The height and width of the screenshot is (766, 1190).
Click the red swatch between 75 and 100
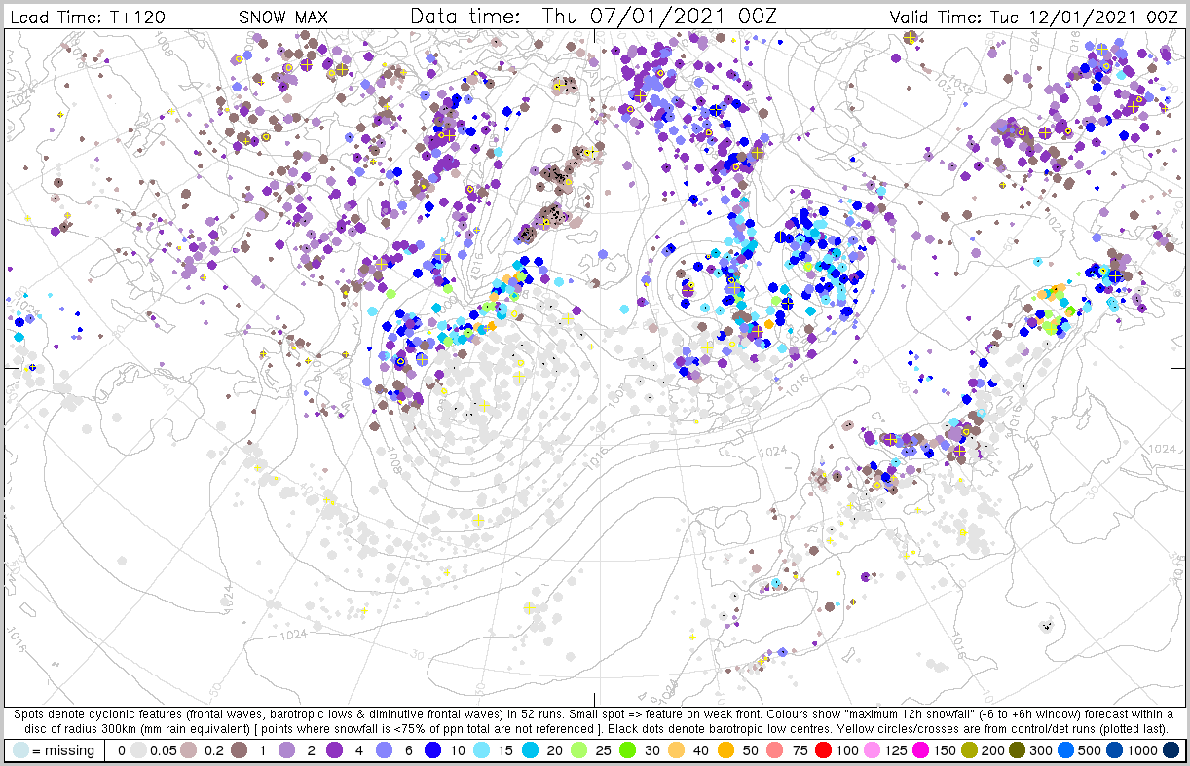823,750
